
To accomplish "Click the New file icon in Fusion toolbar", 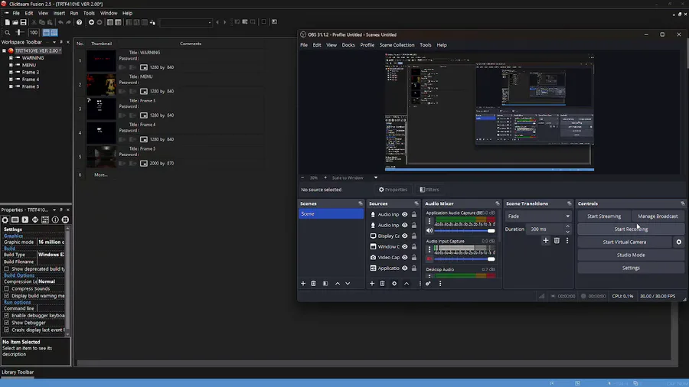I will (x=7, y=22).
